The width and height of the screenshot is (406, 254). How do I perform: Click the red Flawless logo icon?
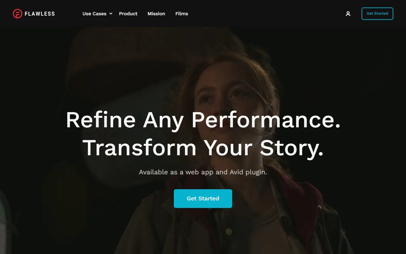17,14
